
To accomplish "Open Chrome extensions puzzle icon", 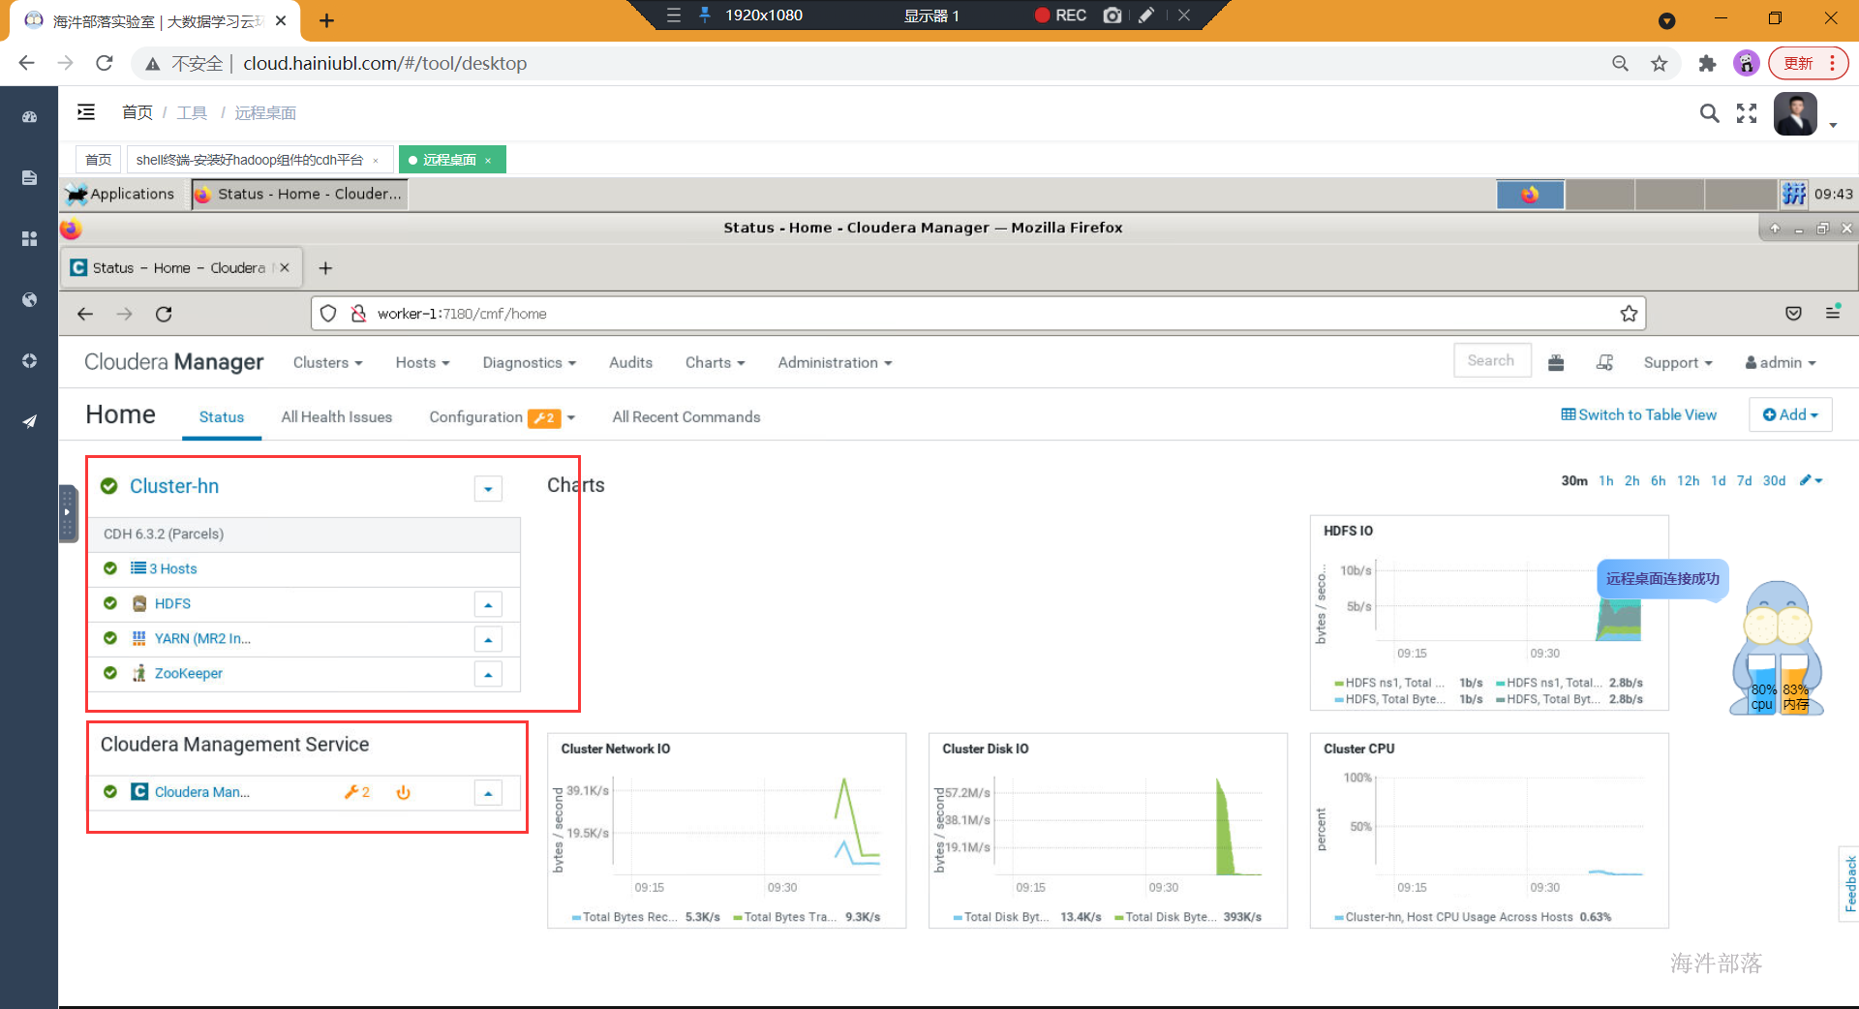I will click(1707, 64).
